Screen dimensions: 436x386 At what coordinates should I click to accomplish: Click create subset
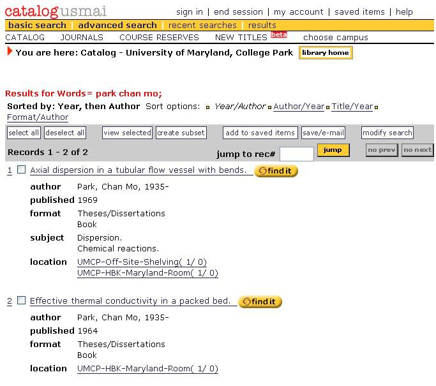[181, 133]
